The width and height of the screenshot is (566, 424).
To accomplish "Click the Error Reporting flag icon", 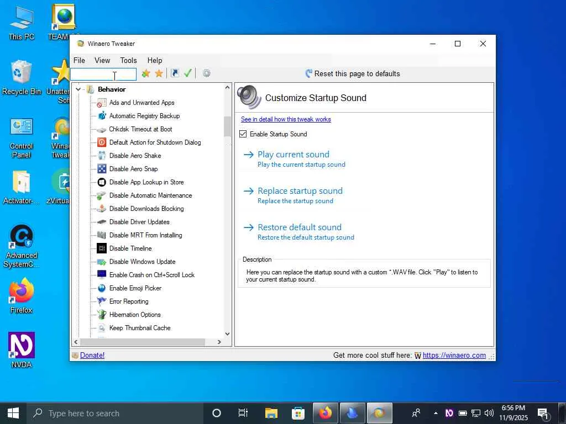I will (102, 301).
